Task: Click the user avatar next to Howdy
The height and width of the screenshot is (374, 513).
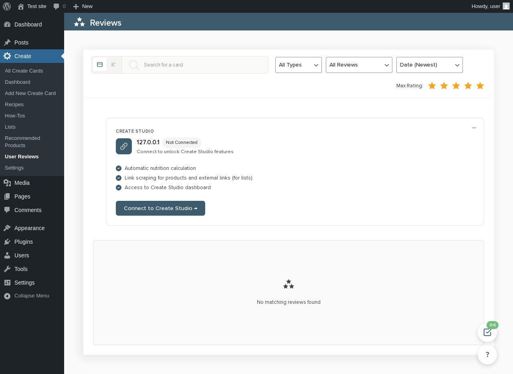Action: [506, 6]
